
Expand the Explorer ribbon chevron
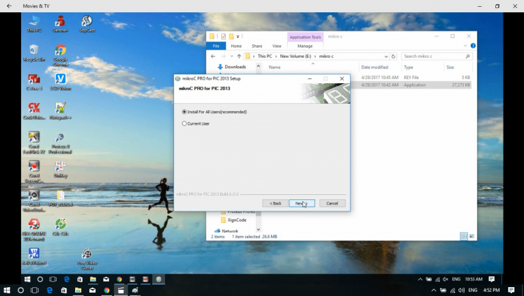pyautogui.click(x=465, y=46)
